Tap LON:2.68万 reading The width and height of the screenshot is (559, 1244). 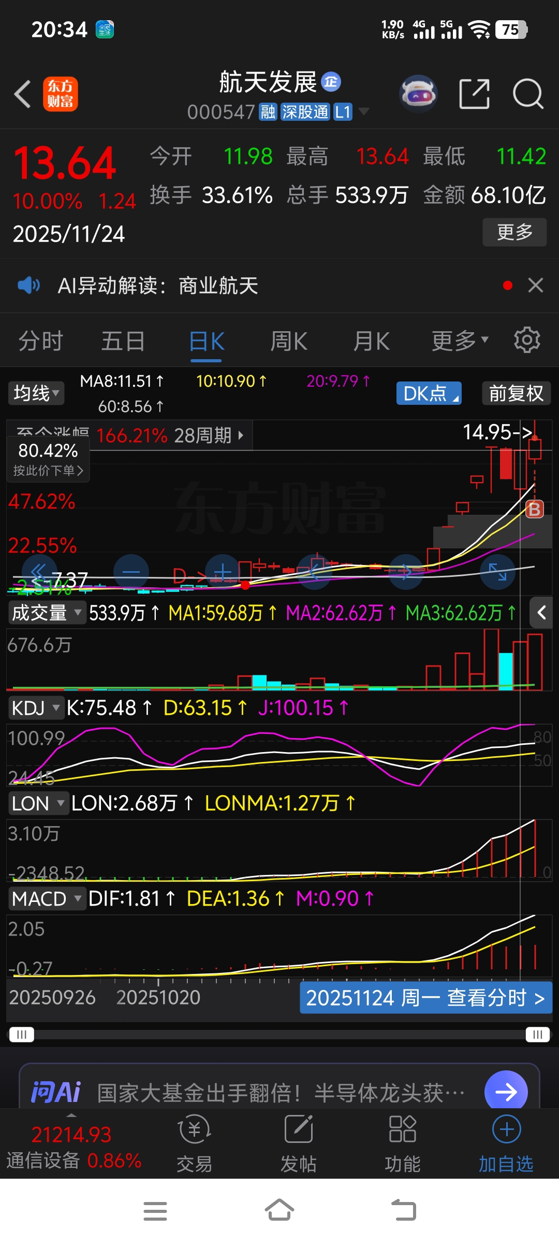point(132,803)
